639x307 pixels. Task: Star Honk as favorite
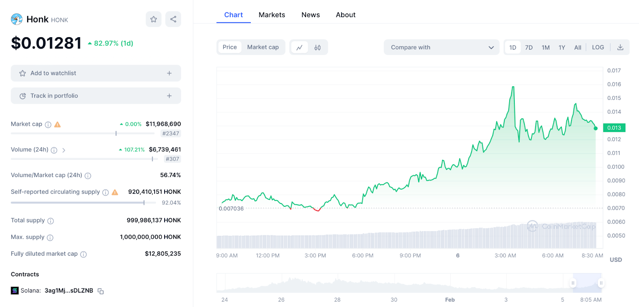coord(153,19)
